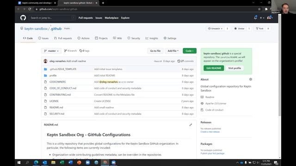The image size is (296, 166).
Task: Click the Go to file button
Action: click(x=155, y=51)
